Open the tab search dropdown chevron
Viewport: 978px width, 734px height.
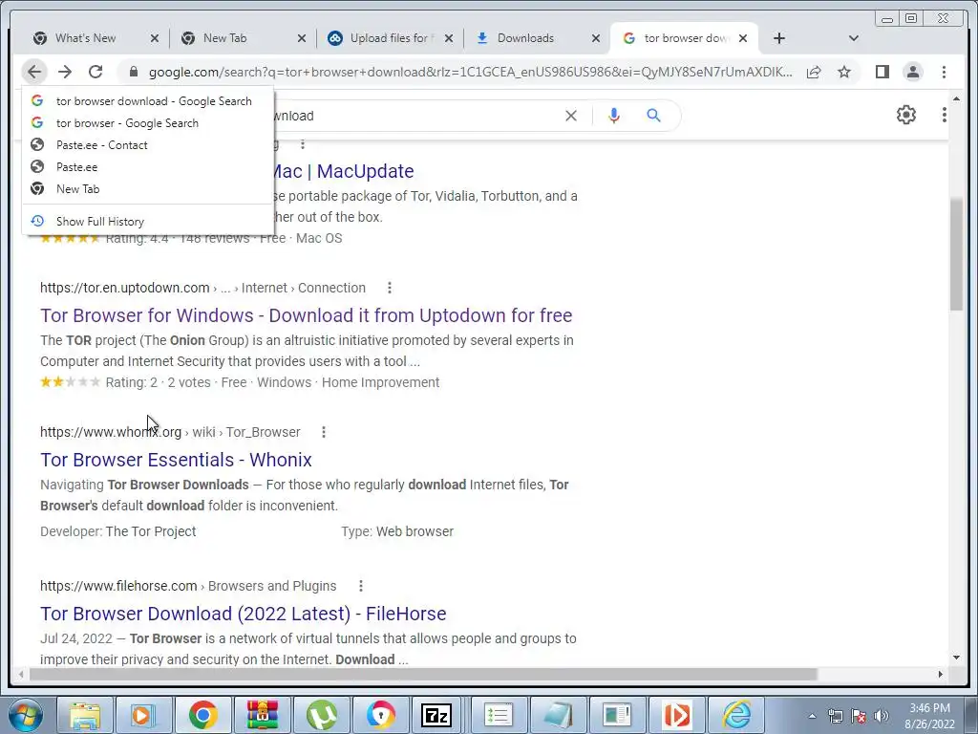853,38
